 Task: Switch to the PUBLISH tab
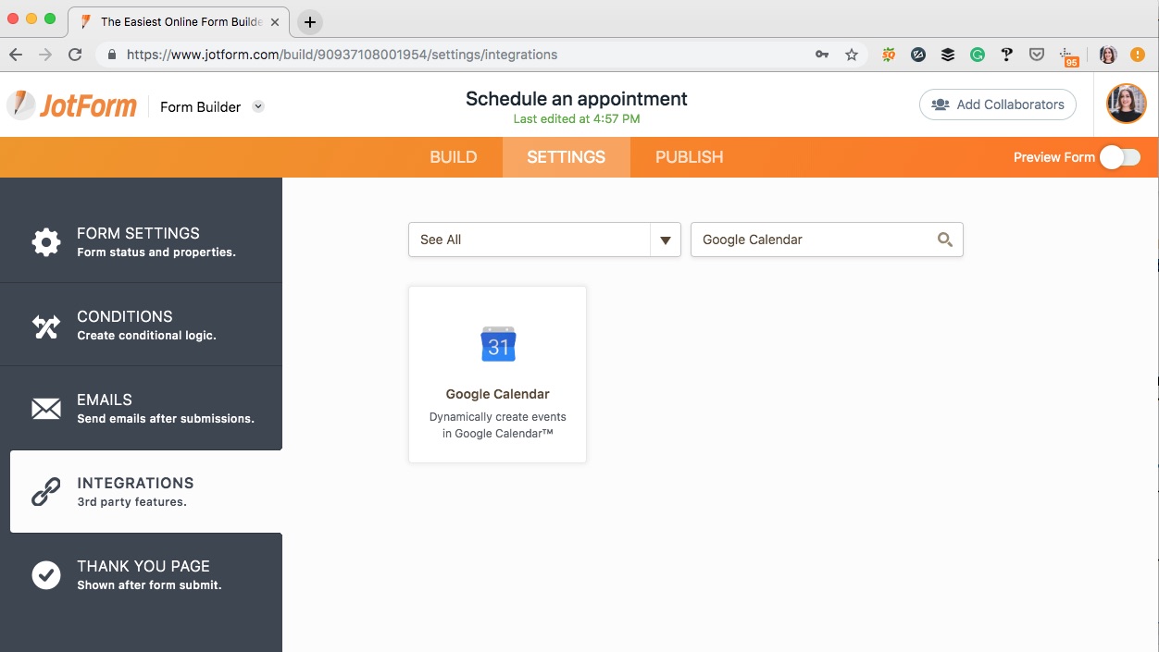click(690, 157)
